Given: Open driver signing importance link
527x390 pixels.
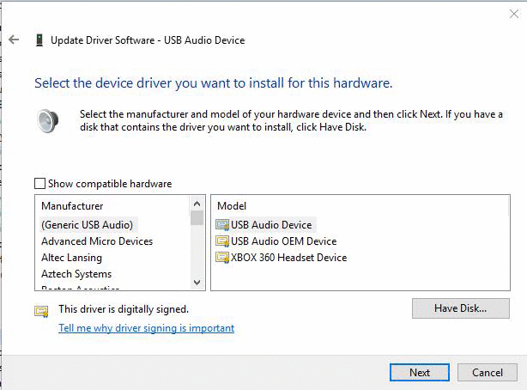Looking at the screenshot, I should (146, 328).
